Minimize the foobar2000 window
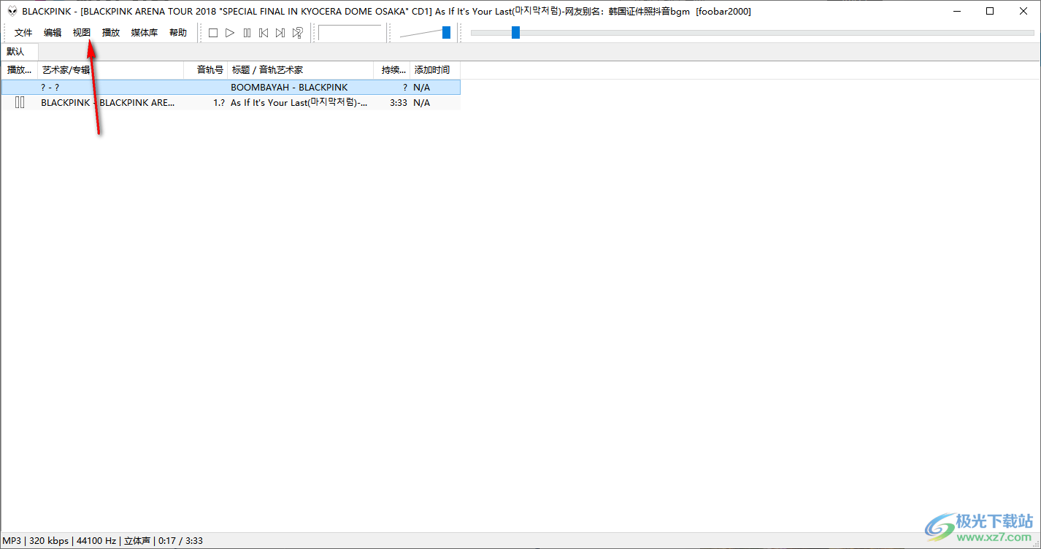This screenshot has width=1041, height=549. pos(956,11)
